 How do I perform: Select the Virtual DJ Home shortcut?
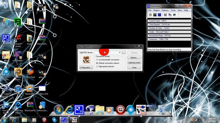coord(18,41)
